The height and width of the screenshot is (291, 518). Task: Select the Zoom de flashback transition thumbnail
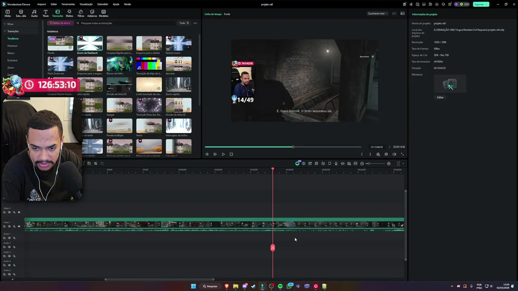(90, 43)
